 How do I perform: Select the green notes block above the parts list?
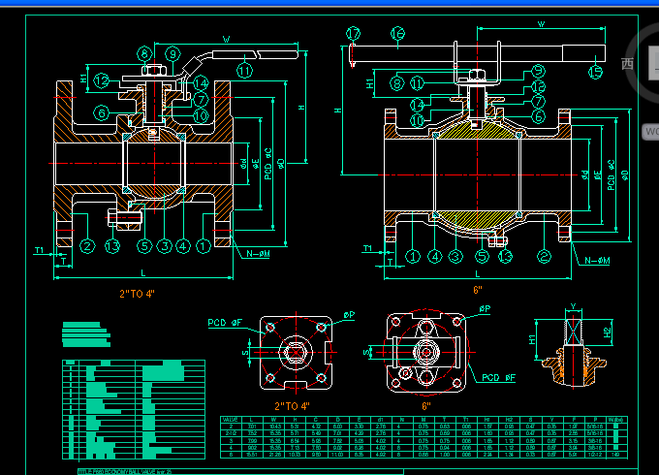click(86, 334)
